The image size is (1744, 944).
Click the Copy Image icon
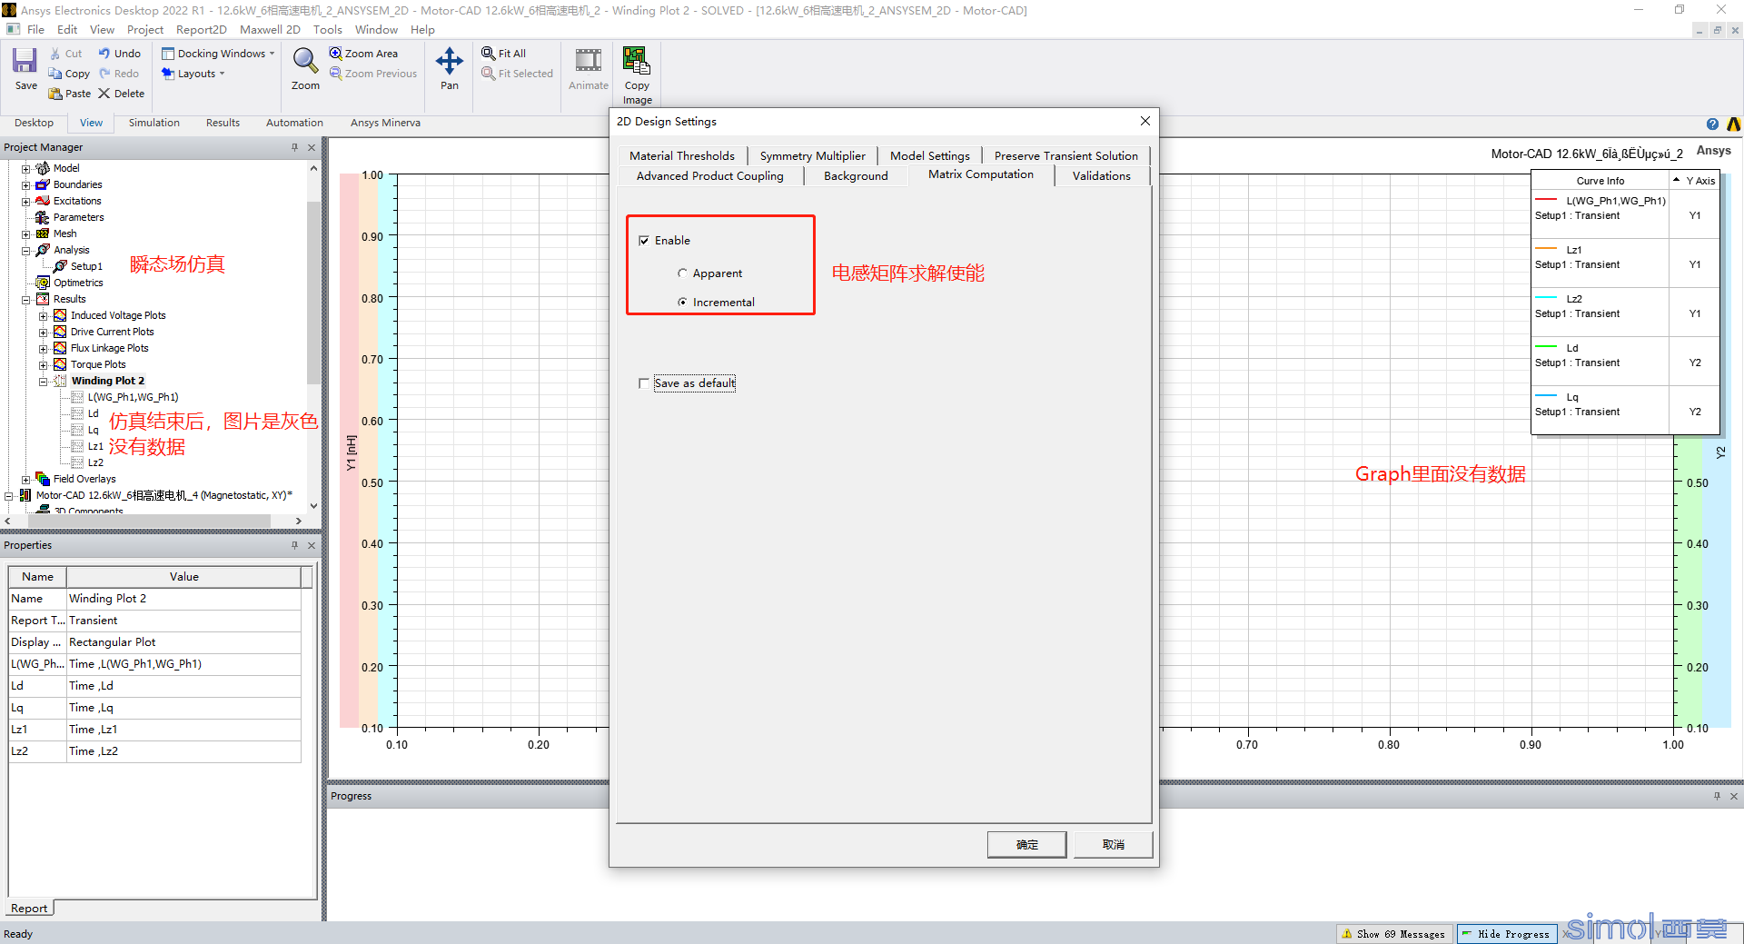[637, 62]
